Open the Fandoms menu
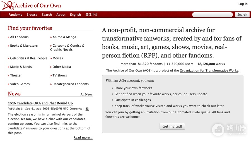Screen dimensions: 251x141 pos(15,15)
